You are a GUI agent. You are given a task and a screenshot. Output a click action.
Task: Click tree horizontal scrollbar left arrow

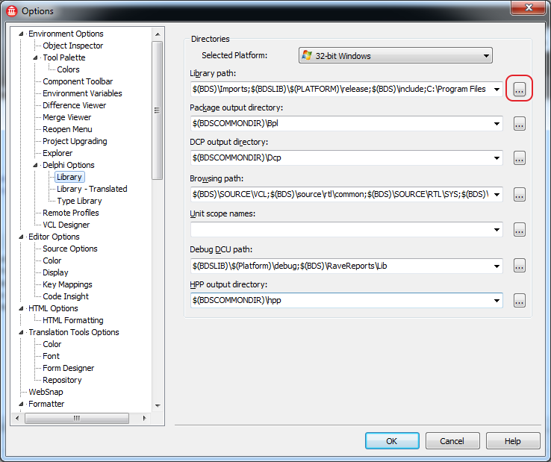click(17, 418)
